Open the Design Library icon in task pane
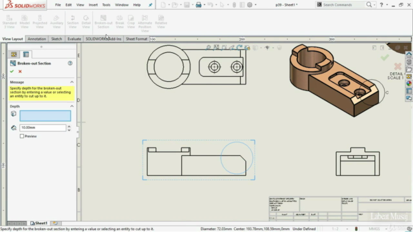This screenshot has width=413, height=232. coord(408,62)
